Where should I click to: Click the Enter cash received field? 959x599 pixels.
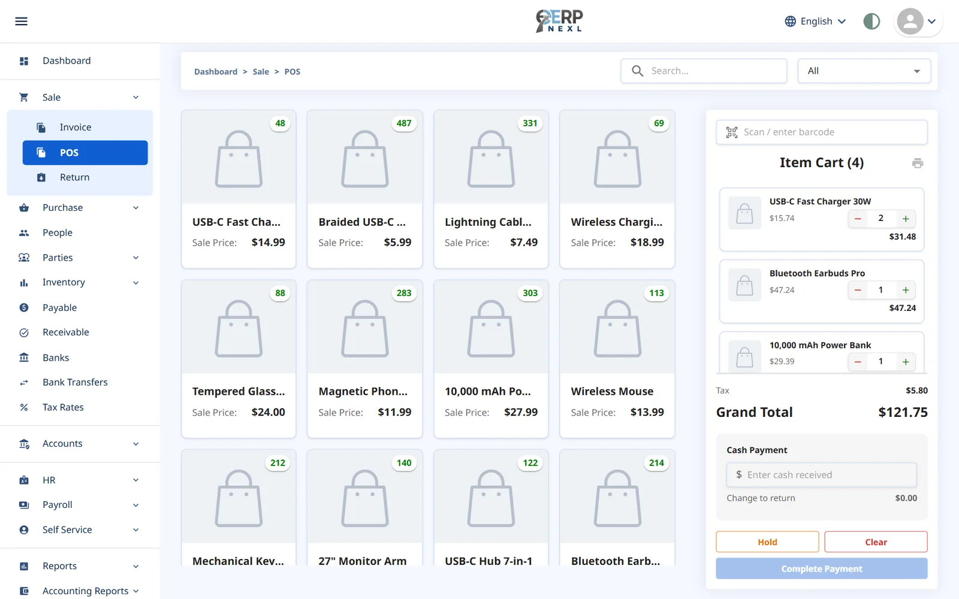click(822, 475)
